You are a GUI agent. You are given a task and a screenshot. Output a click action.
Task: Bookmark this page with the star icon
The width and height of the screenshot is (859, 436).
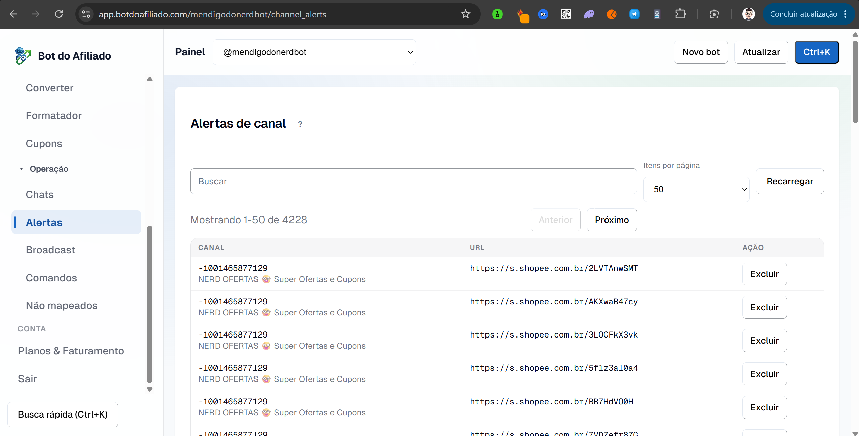click(465, 14)
